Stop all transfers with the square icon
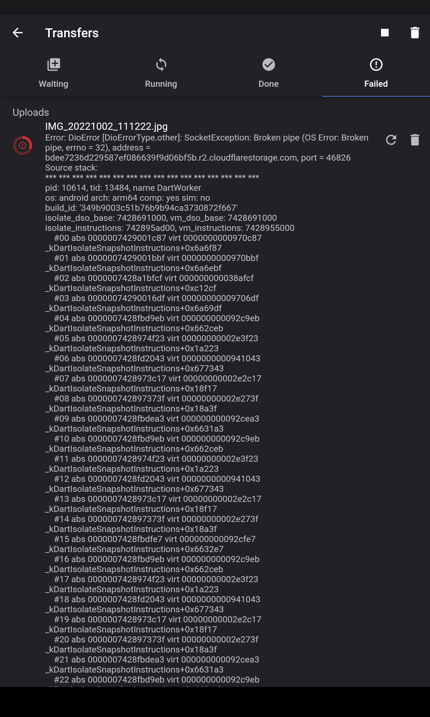This screenshot has height=717, width=430. pos(385,33)
